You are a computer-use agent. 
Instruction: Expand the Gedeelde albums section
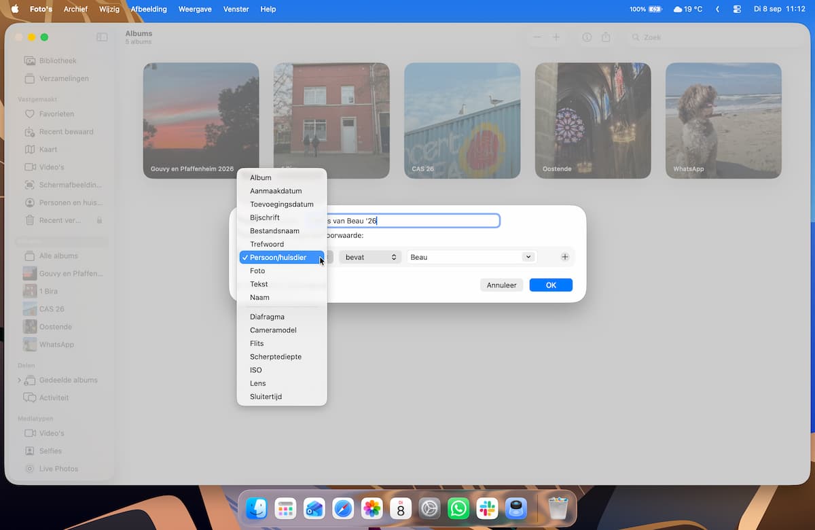click(19, 380)
